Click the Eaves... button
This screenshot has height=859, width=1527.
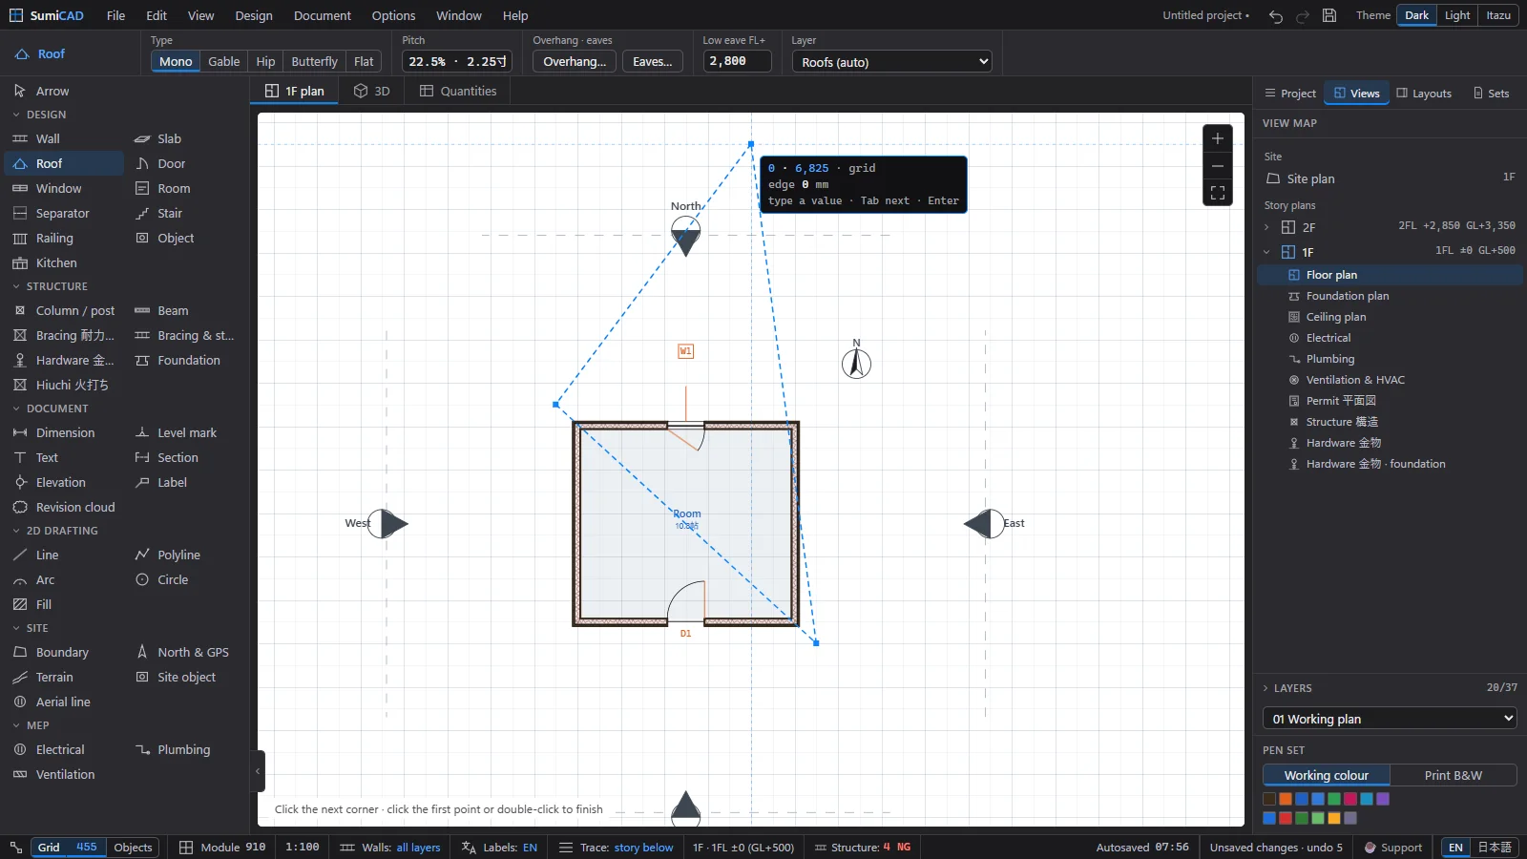click(653, 61)
